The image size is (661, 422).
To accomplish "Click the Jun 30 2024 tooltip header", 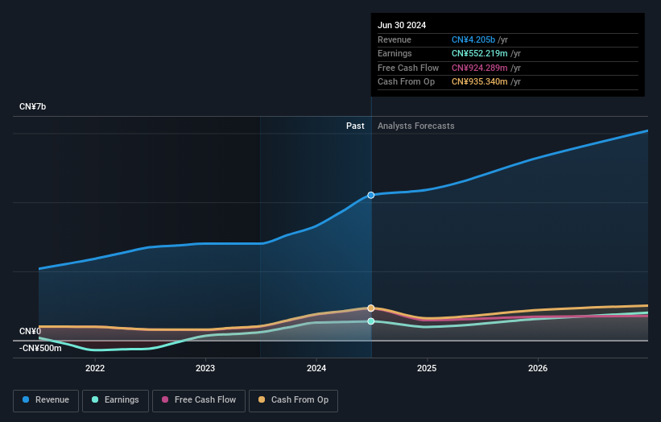I will click(x=401, y=25).
